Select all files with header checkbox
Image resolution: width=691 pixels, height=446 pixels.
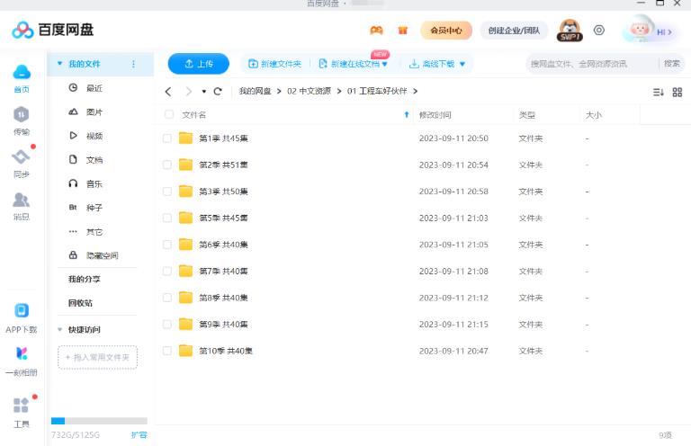(169, 114)
